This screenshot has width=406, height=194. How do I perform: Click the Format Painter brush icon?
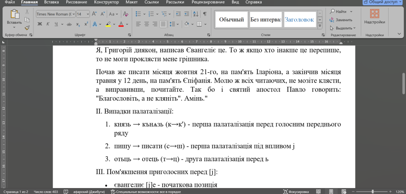pos(27,28)
